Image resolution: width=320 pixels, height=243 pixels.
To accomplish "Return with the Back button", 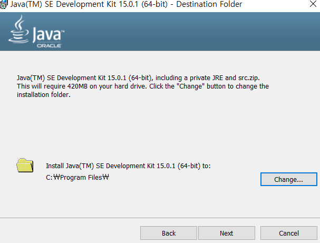I will [x=169, y=233].
